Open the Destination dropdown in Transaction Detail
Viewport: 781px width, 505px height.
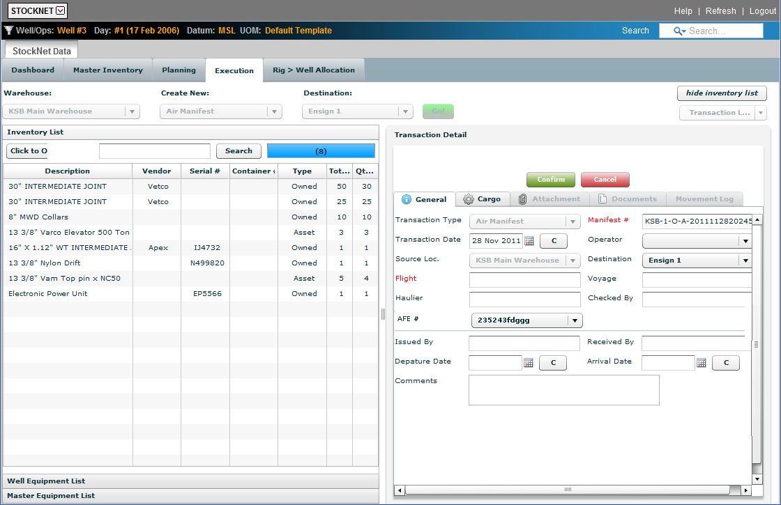tap(745, 261)
